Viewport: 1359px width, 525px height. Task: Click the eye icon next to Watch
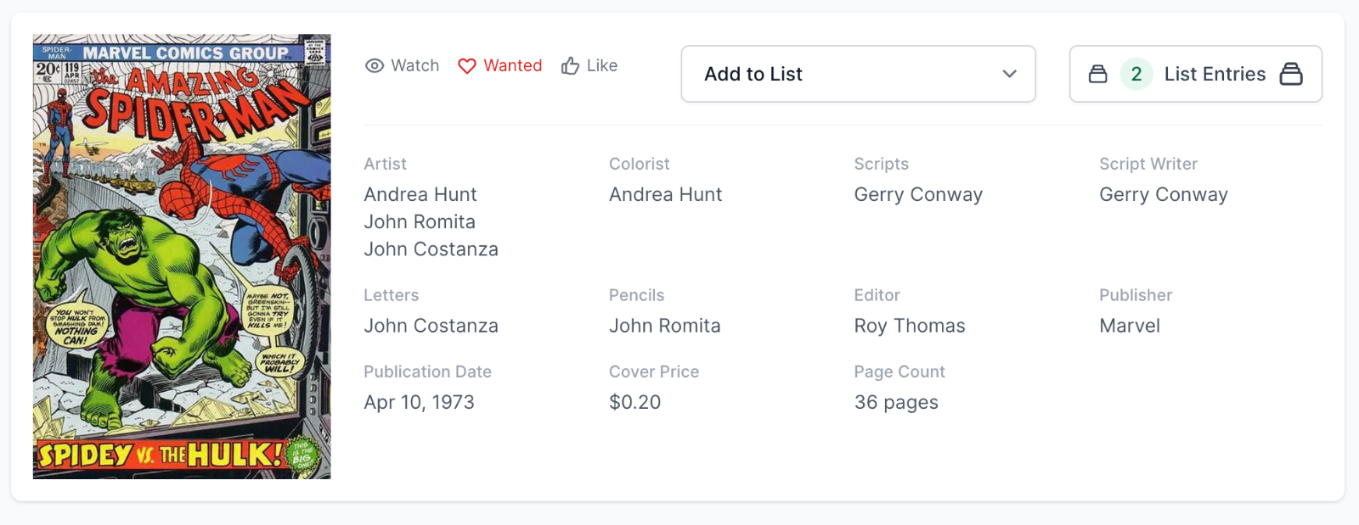375,66
